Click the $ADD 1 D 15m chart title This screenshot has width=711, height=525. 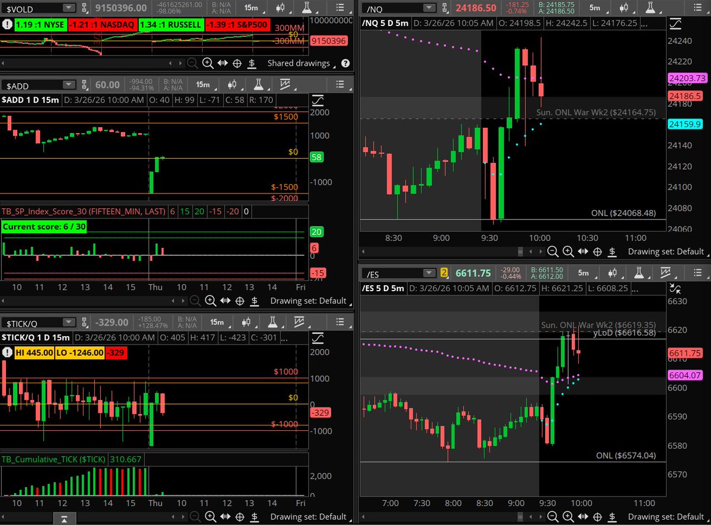click(30, 100)
